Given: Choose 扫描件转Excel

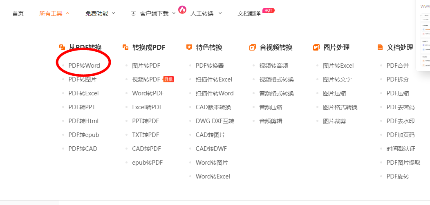Looking at the screenshot, I should [214, 79].
